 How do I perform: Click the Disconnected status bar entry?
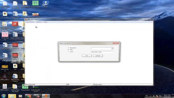coord(30,84)
